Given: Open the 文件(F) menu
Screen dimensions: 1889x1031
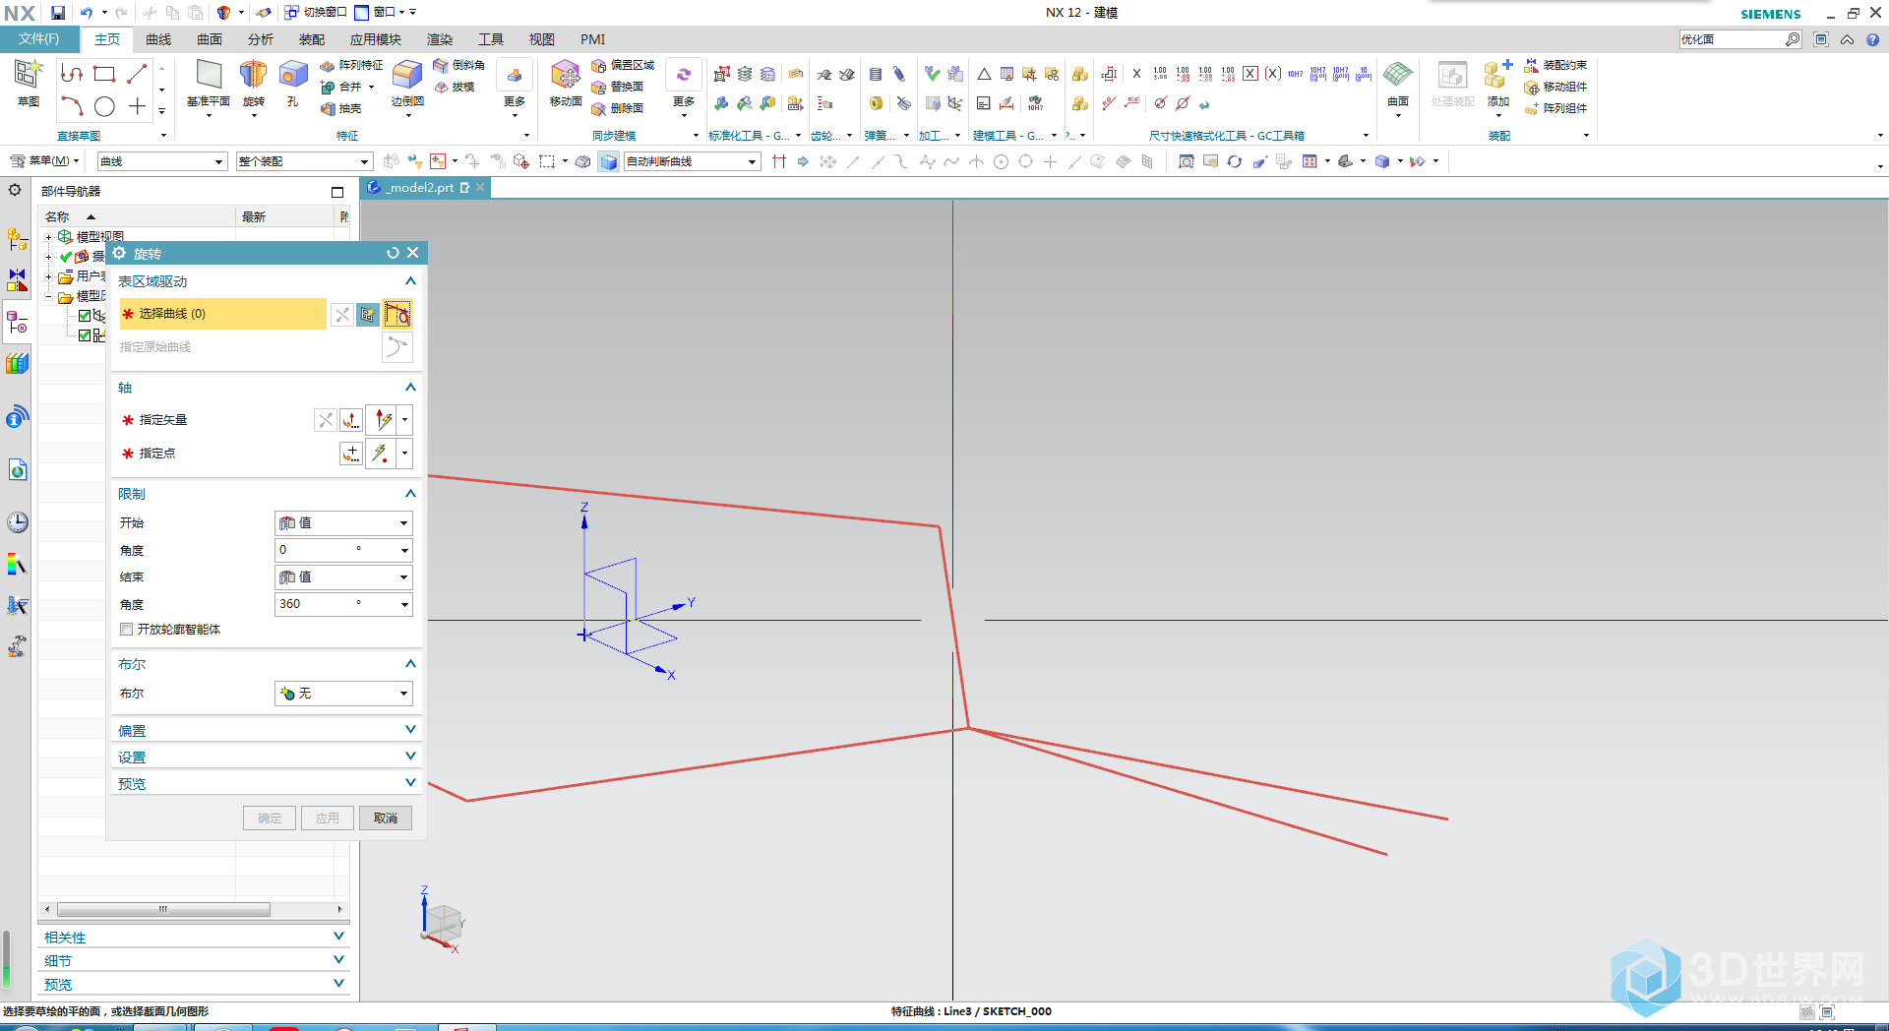Looking at the screenshot, I should tap(39, 39).
